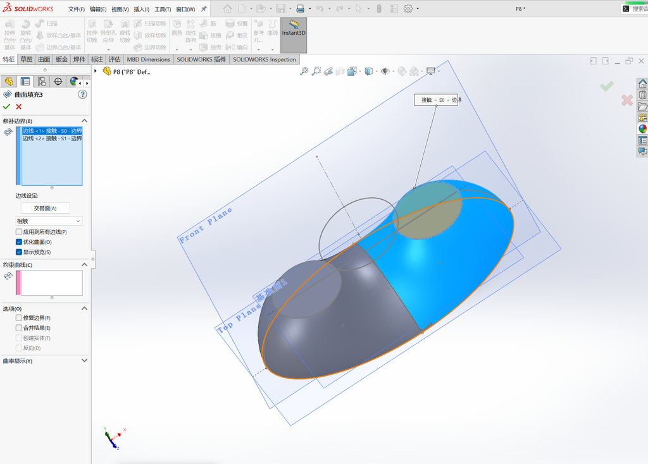The height and width of the screenshot is (464, 648).
Task: Click the 交替面(A) button
Action: pos(46,208)
